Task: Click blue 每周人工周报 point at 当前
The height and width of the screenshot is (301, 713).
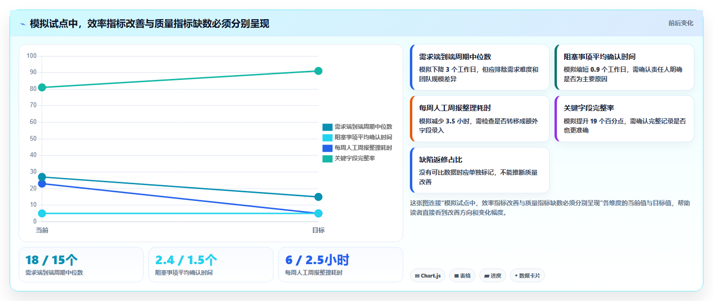Action: tap(42, 184)
